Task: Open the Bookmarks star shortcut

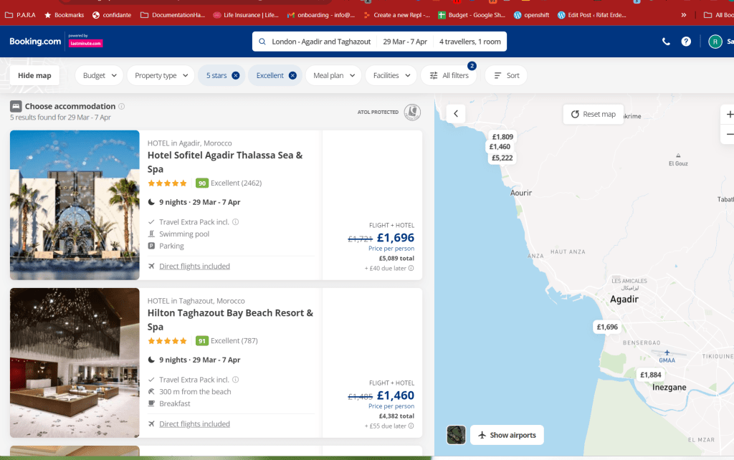Action: click(64, 15)
